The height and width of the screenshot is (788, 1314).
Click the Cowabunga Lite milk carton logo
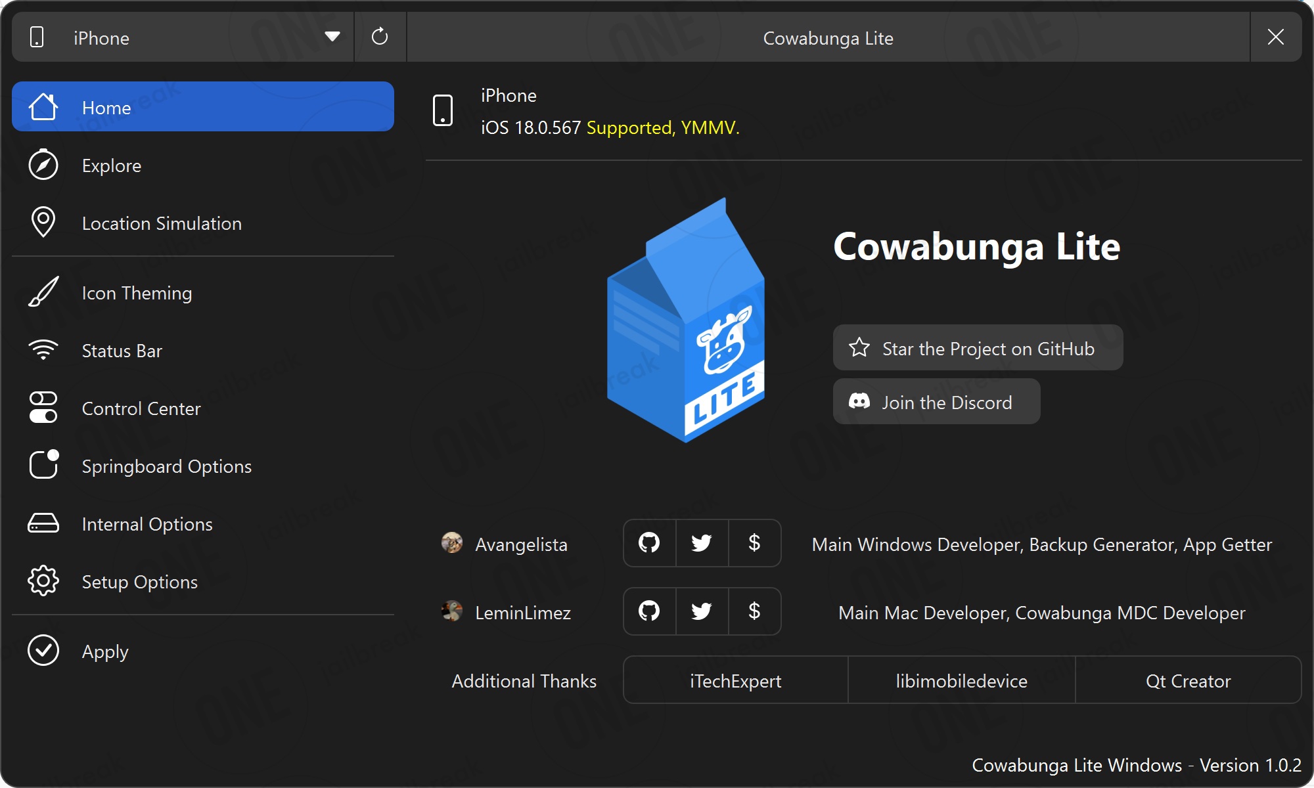point(686,320)
